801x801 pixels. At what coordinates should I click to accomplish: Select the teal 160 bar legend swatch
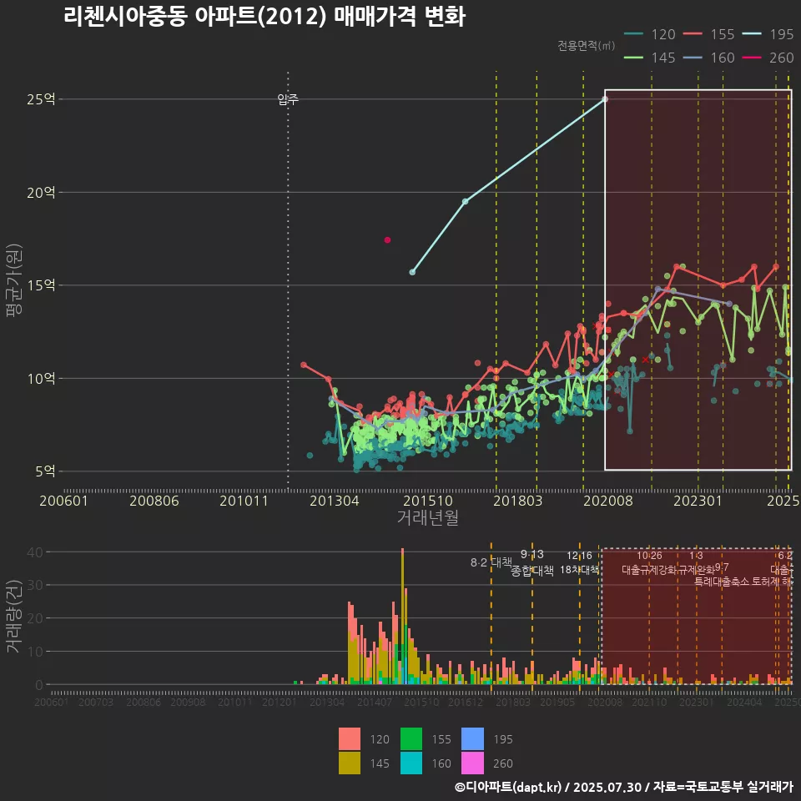(x=411, y=763)
